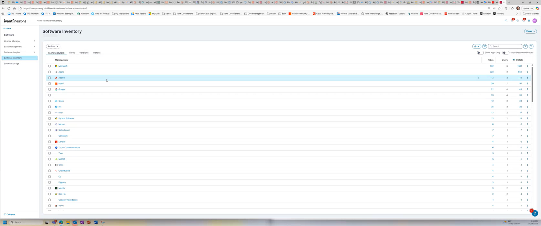Check the Python Software row checkbox
Viewport: 541px width, 226px height.
[x=49, y=119]
